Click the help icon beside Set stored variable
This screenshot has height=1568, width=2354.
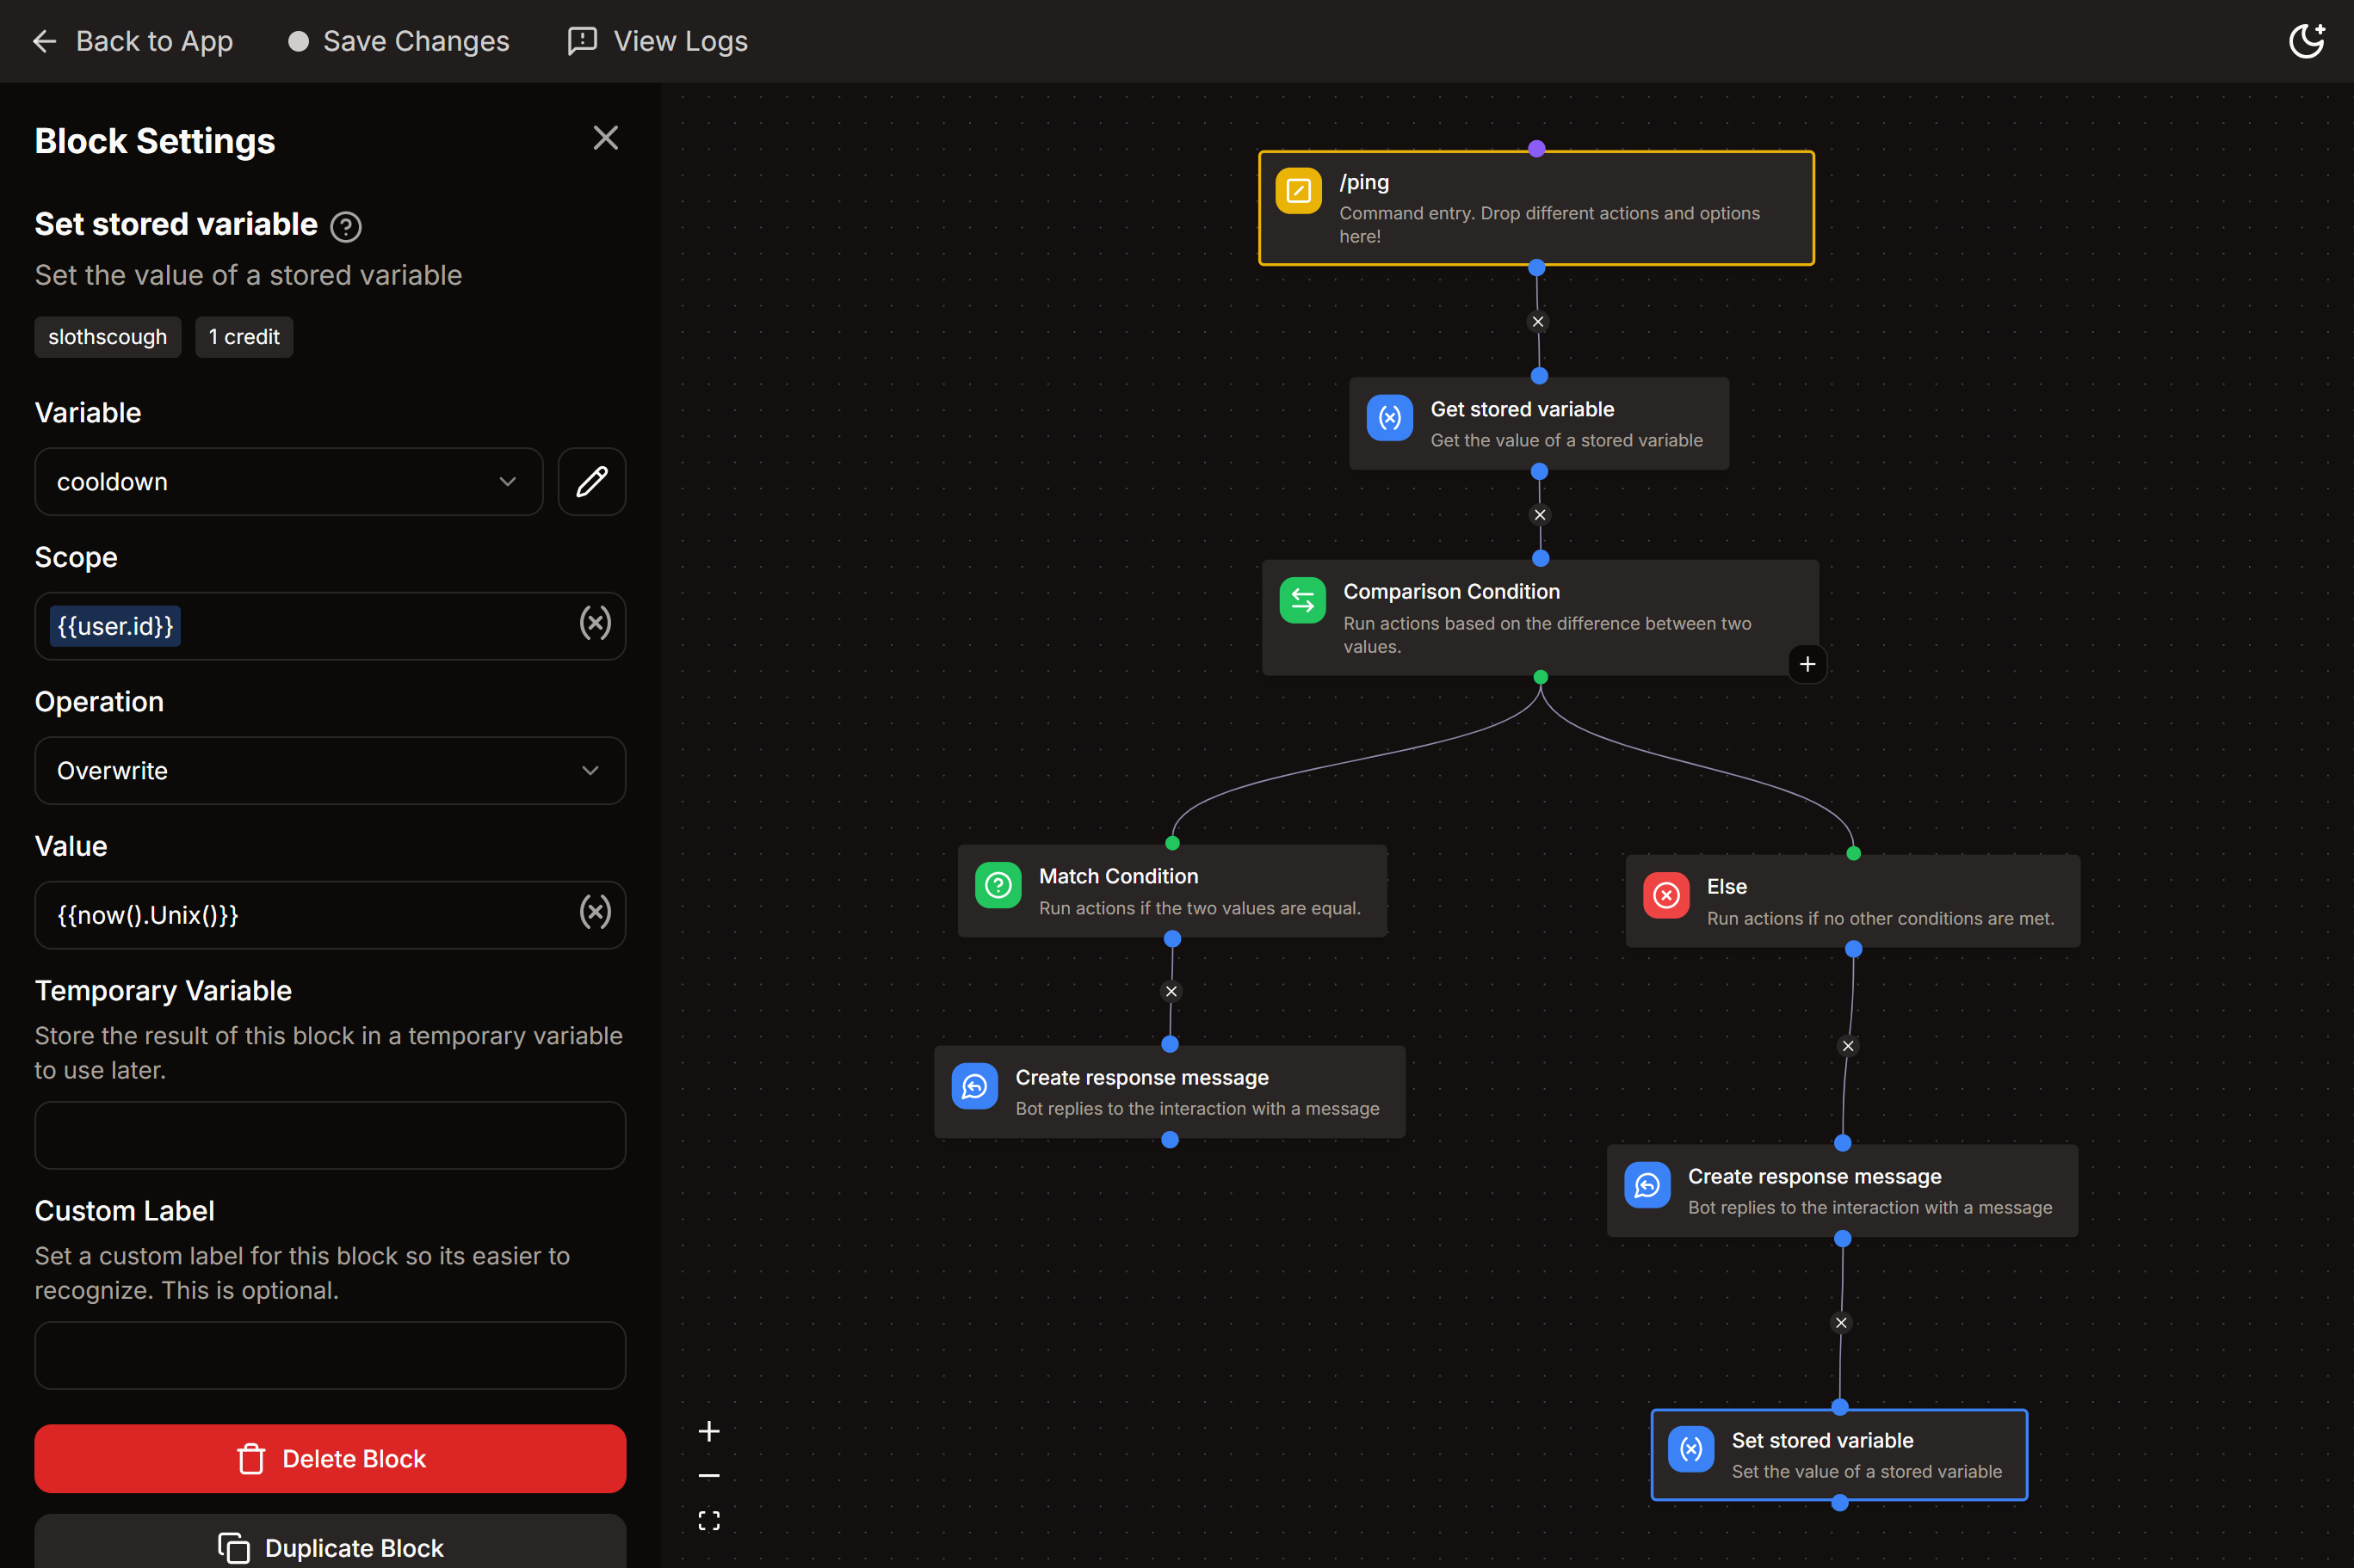tap(346, 227)
